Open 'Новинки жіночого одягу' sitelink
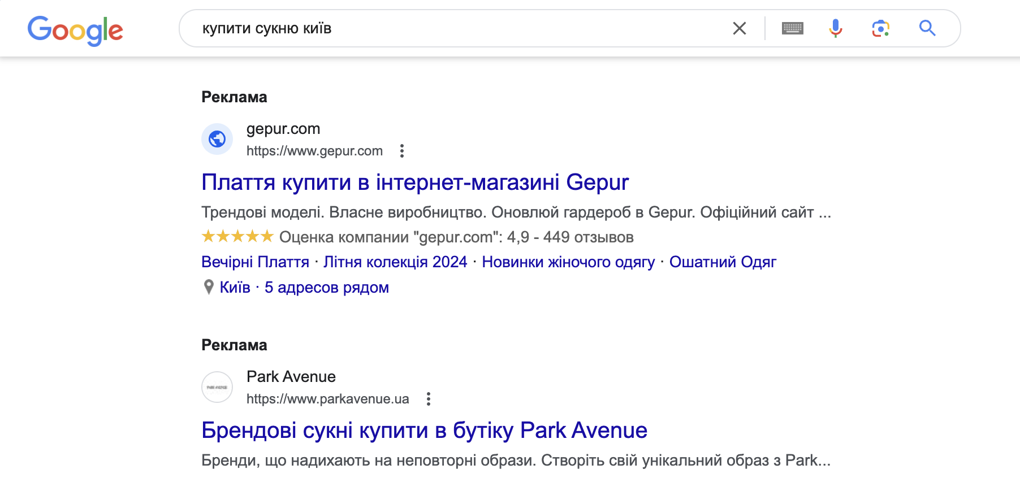This screenshot has width=1020, height=504. click(x=568, y=262)
